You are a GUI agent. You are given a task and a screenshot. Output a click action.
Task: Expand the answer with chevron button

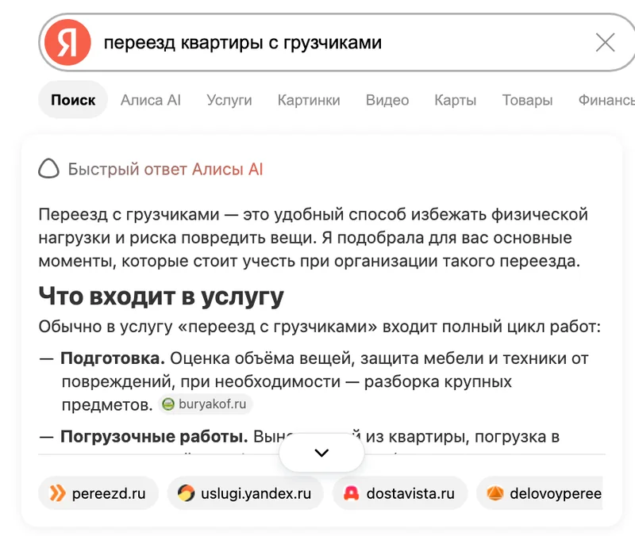pyautogui.click(x=321, y=453)
